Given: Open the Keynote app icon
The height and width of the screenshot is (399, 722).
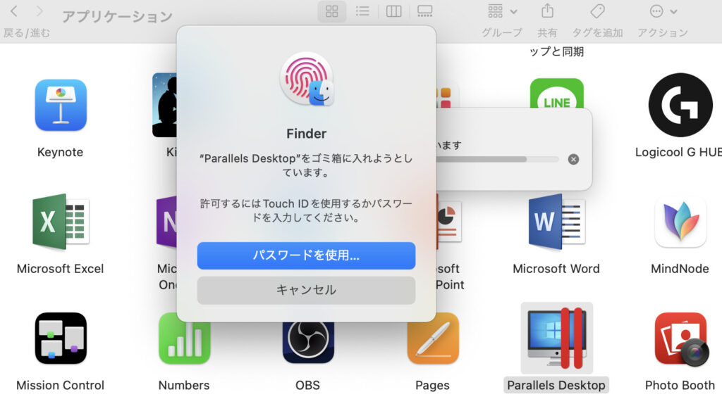Looking at the screenshot, I should pyautogui.click(x=61, y=106).
